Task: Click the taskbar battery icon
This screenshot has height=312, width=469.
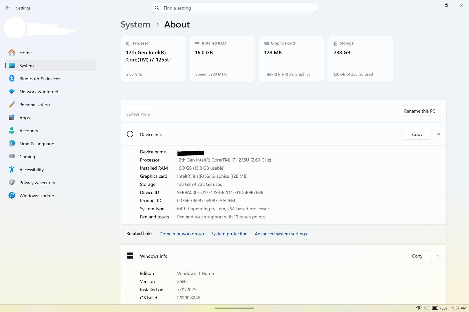Action: point(435,308)
